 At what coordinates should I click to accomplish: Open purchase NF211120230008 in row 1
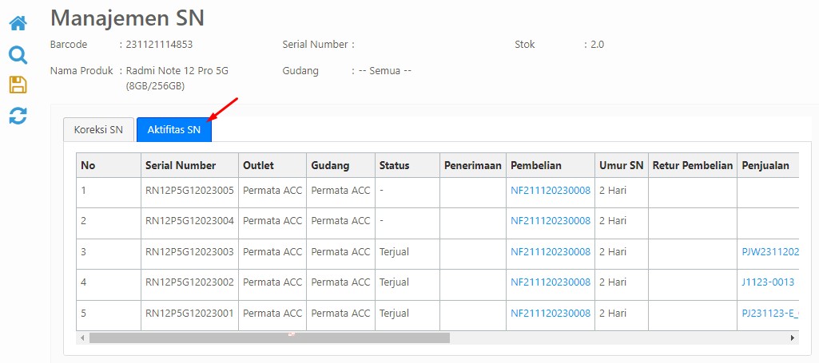pyautogui.click(x=551, y=191)
